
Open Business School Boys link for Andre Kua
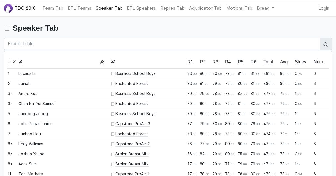click(x=136, y=94)
